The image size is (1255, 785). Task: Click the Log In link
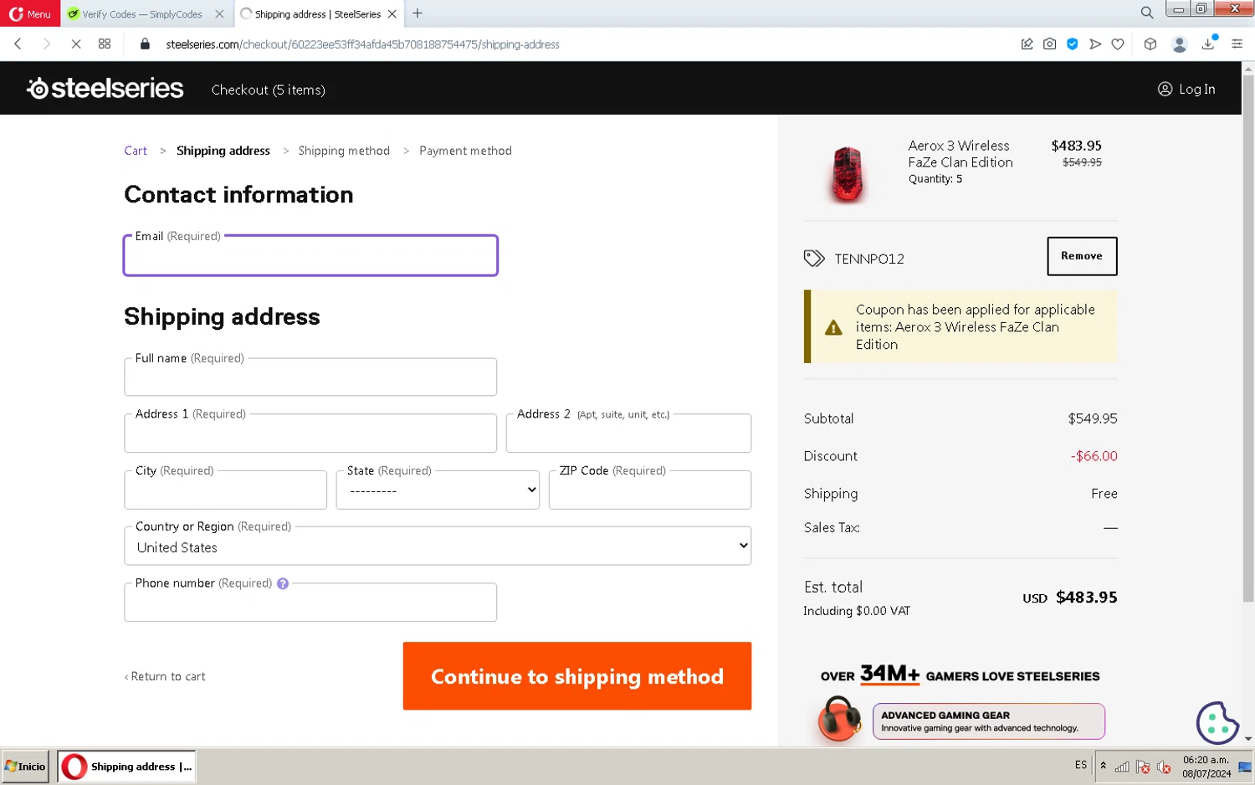(x=1186, y=89)
